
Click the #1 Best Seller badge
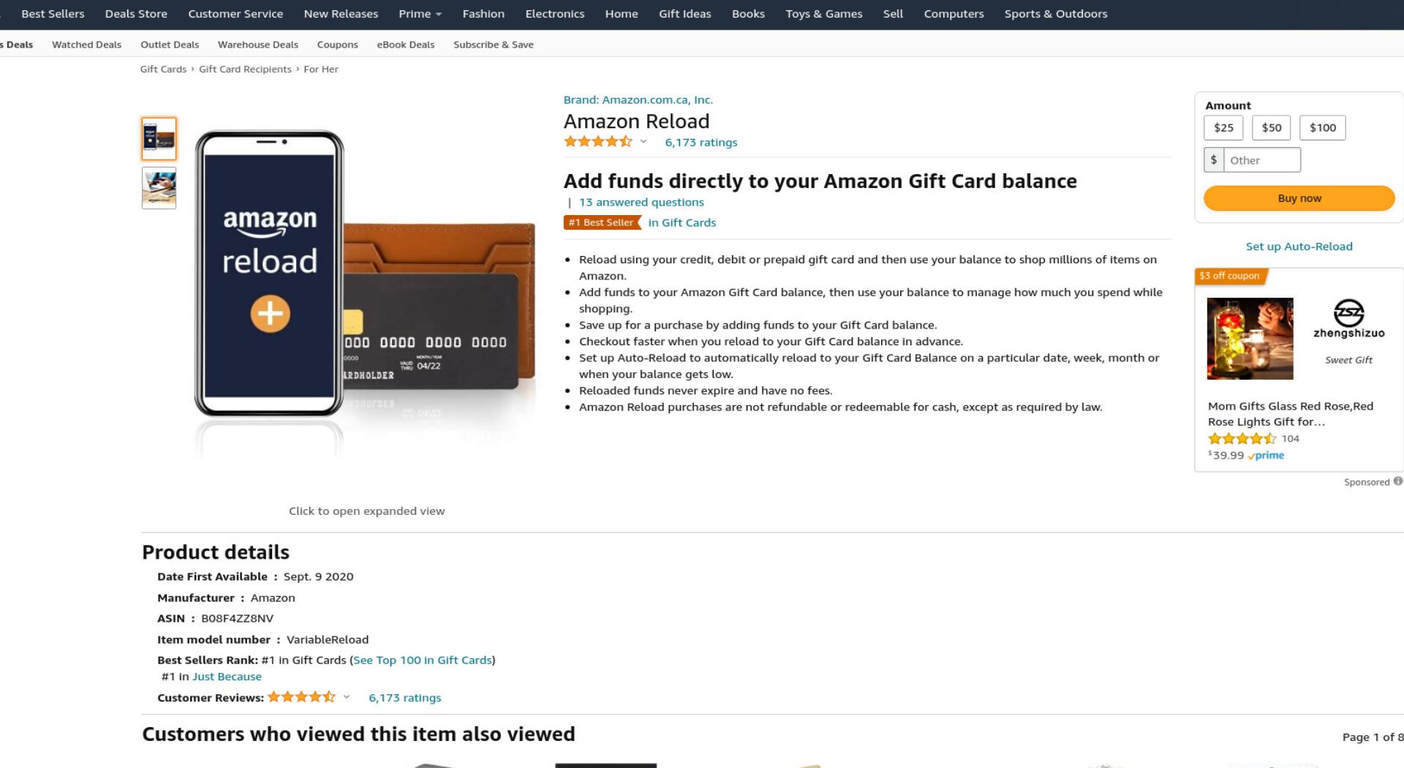pos(602,222)
